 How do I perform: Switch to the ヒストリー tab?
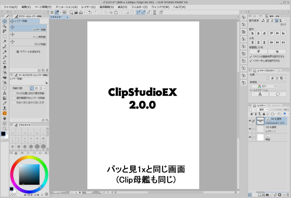(x=275, y=105)
